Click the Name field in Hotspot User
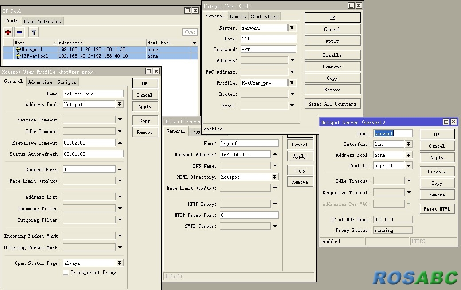461x290 pixels. [x=268, y=39]
